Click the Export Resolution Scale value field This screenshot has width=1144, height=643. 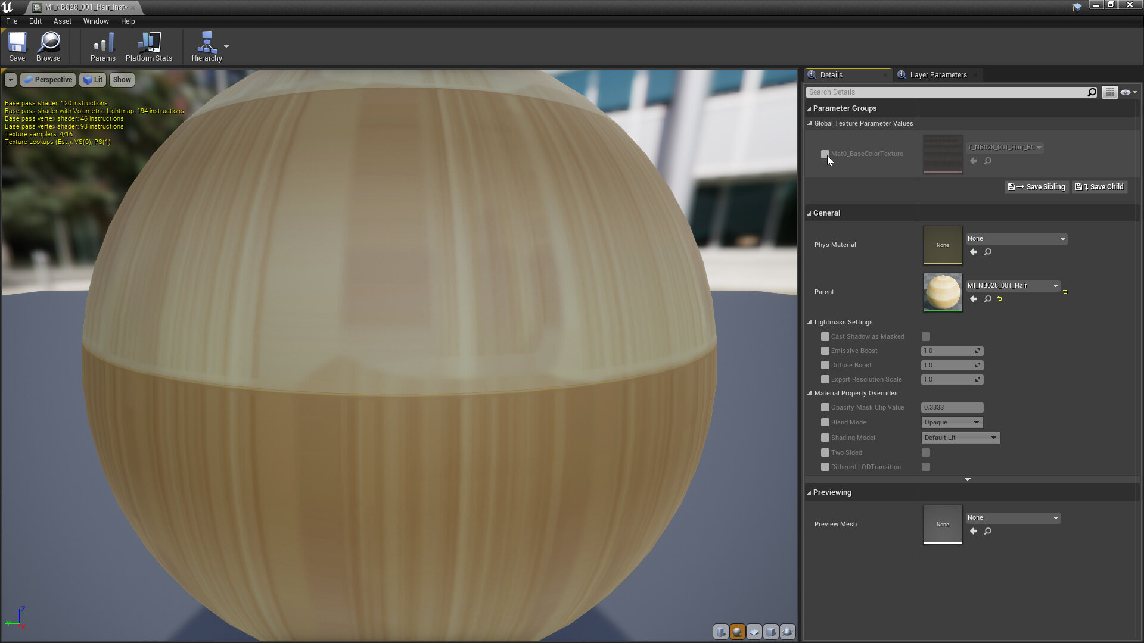pyautogui.click(x=952, y=380)
